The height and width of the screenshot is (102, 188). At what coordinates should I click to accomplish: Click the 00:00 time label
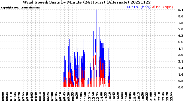(x=3, y=97)
